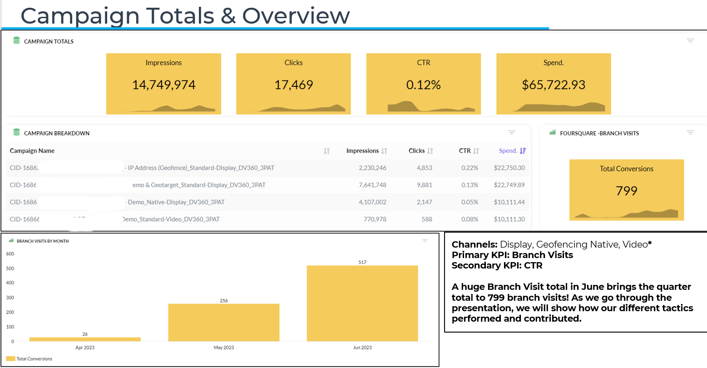707x368 pixels.
Task: Click the 26 value label above April bar
Action: tap(85, 334)
